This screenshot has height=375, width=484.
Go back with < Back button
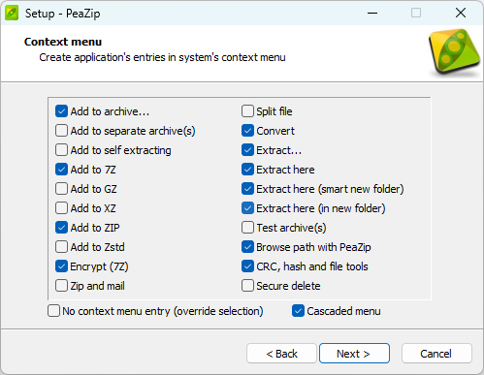281,354
